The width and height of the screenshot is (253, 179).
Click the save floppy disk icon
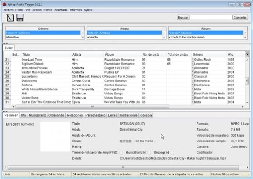[20, 18]
